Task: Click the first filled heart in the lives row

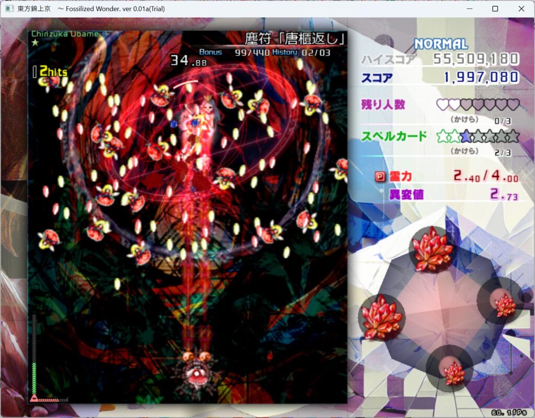Action: (x=443, y=104)
